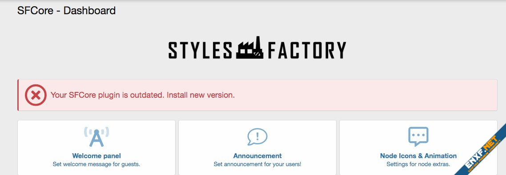Screen dimensions: 506x175
Task: Click the 'Install new version.' text
Action: [201, 95]
